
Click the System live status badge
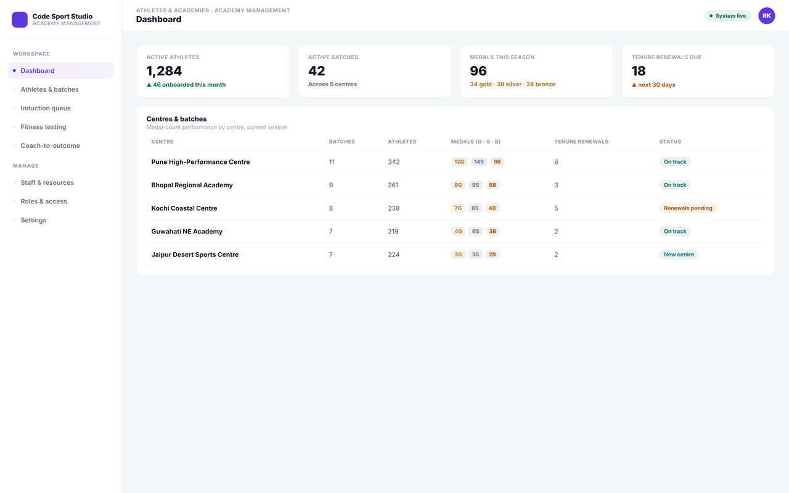coord(728,16)
